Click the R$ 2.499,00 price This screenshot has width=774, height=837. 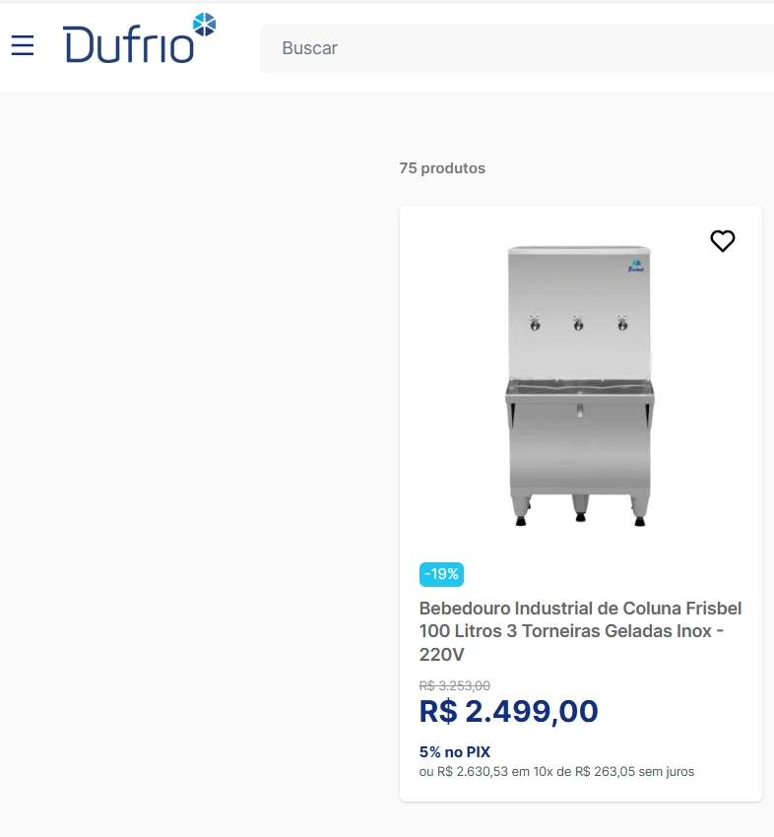(508, 711)
